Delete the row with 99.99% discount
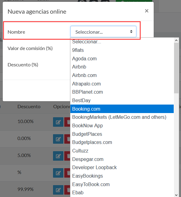 tap(67, 190)
